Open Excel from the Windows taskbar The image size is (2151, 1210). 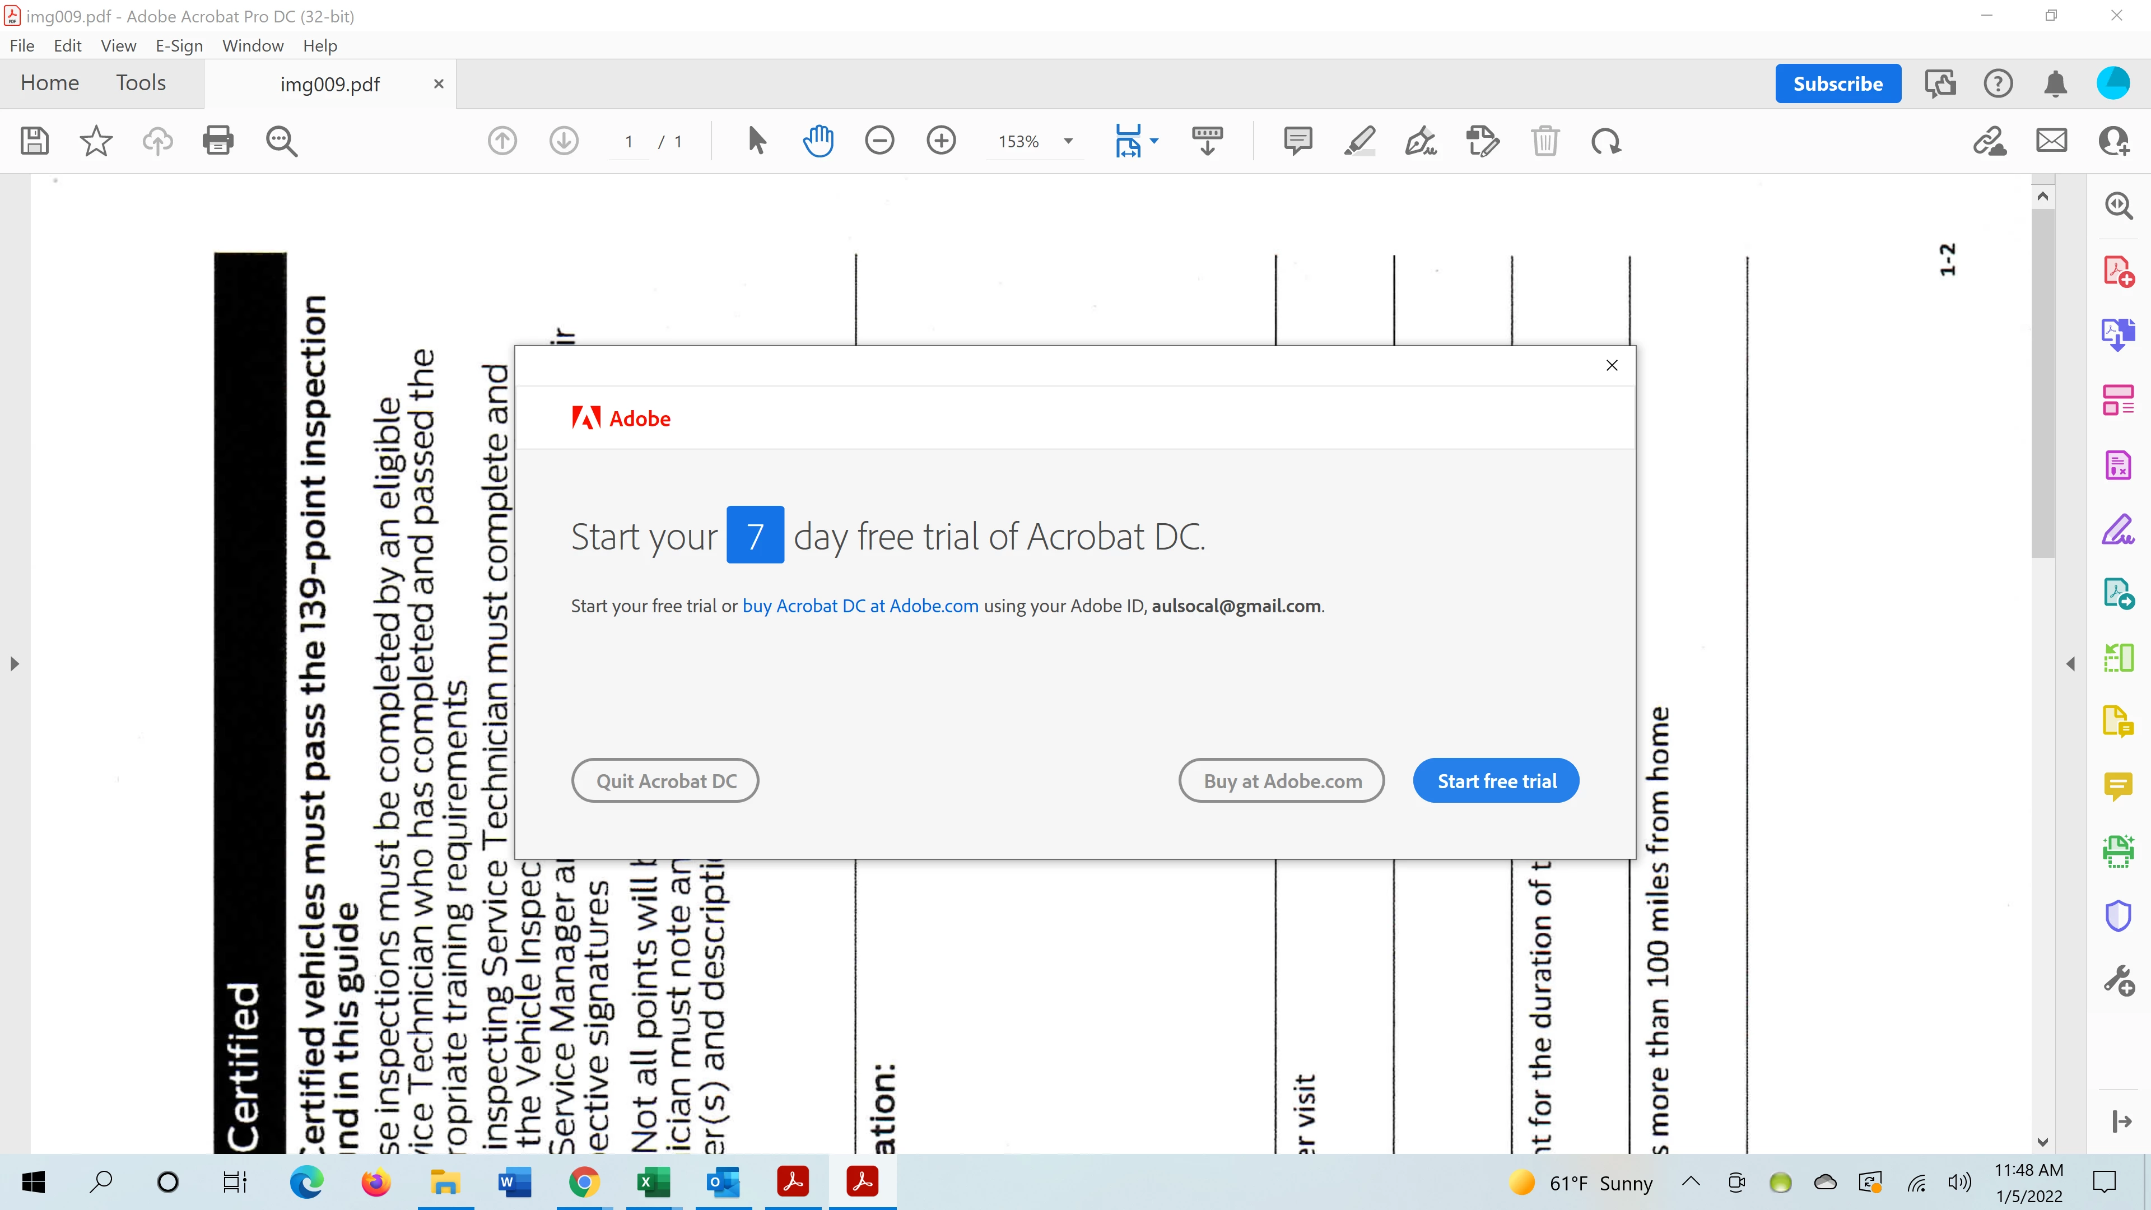pos(653,1183)
